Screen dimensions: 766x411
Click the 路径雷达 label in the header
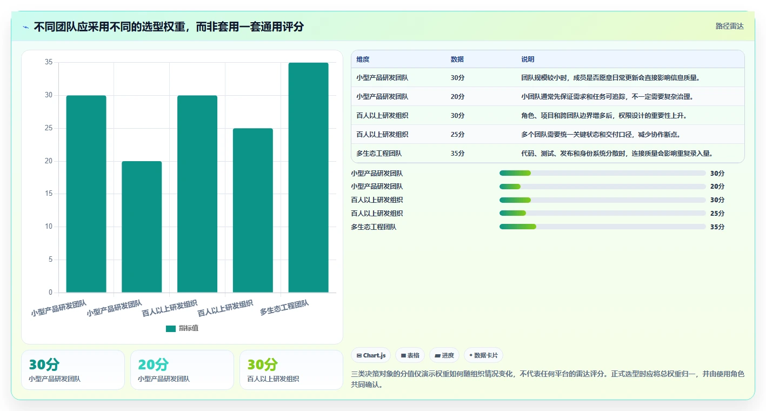pos(729,26)
